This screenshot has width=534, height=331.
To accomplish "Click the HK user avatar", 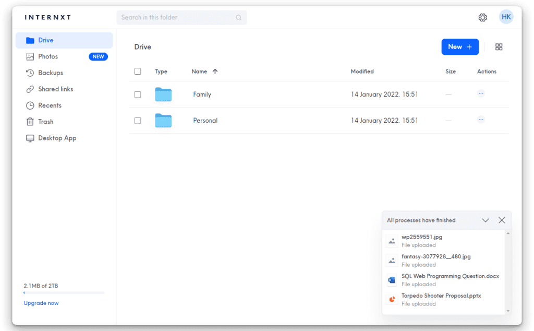I will (x=506, y=17).
